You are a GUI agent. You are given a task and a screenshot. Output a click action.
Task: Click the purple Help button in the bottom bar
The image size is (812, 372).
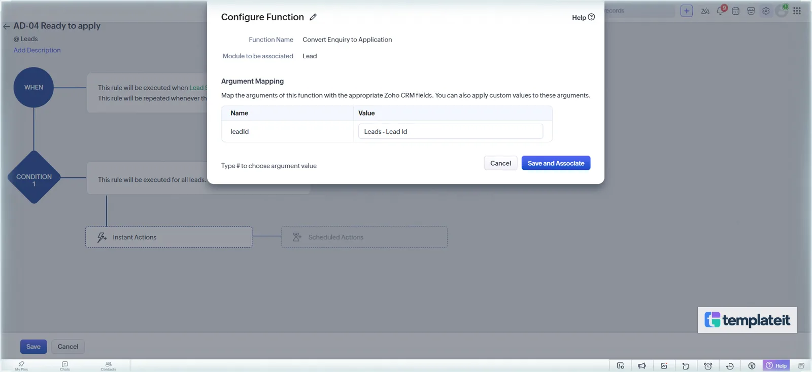pyautogui.click(x=776, y=366)
